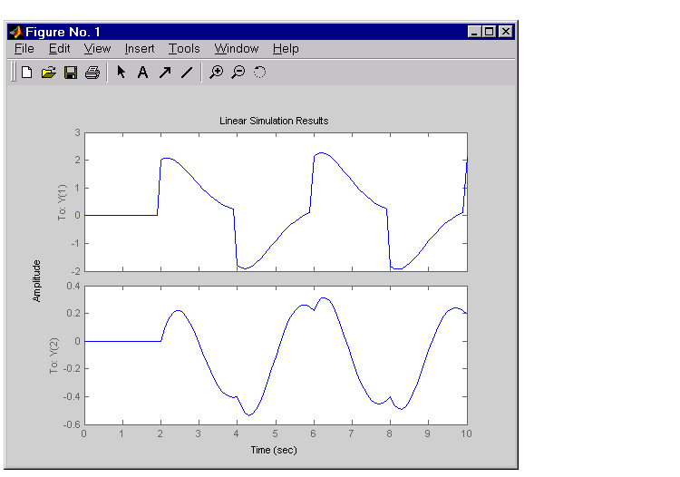Open the Help menu

coord(286,49)
